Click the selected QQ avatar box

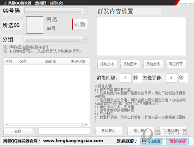click(35, 25)
